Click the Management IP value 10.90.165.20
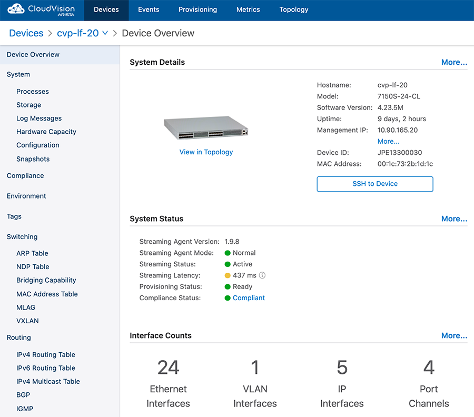 point(398,130)
